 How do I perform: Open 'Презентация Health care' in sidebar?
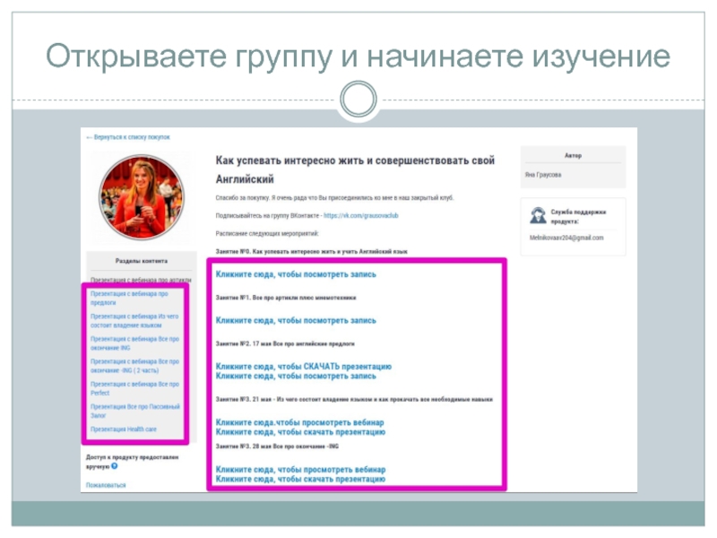point(124,430)
